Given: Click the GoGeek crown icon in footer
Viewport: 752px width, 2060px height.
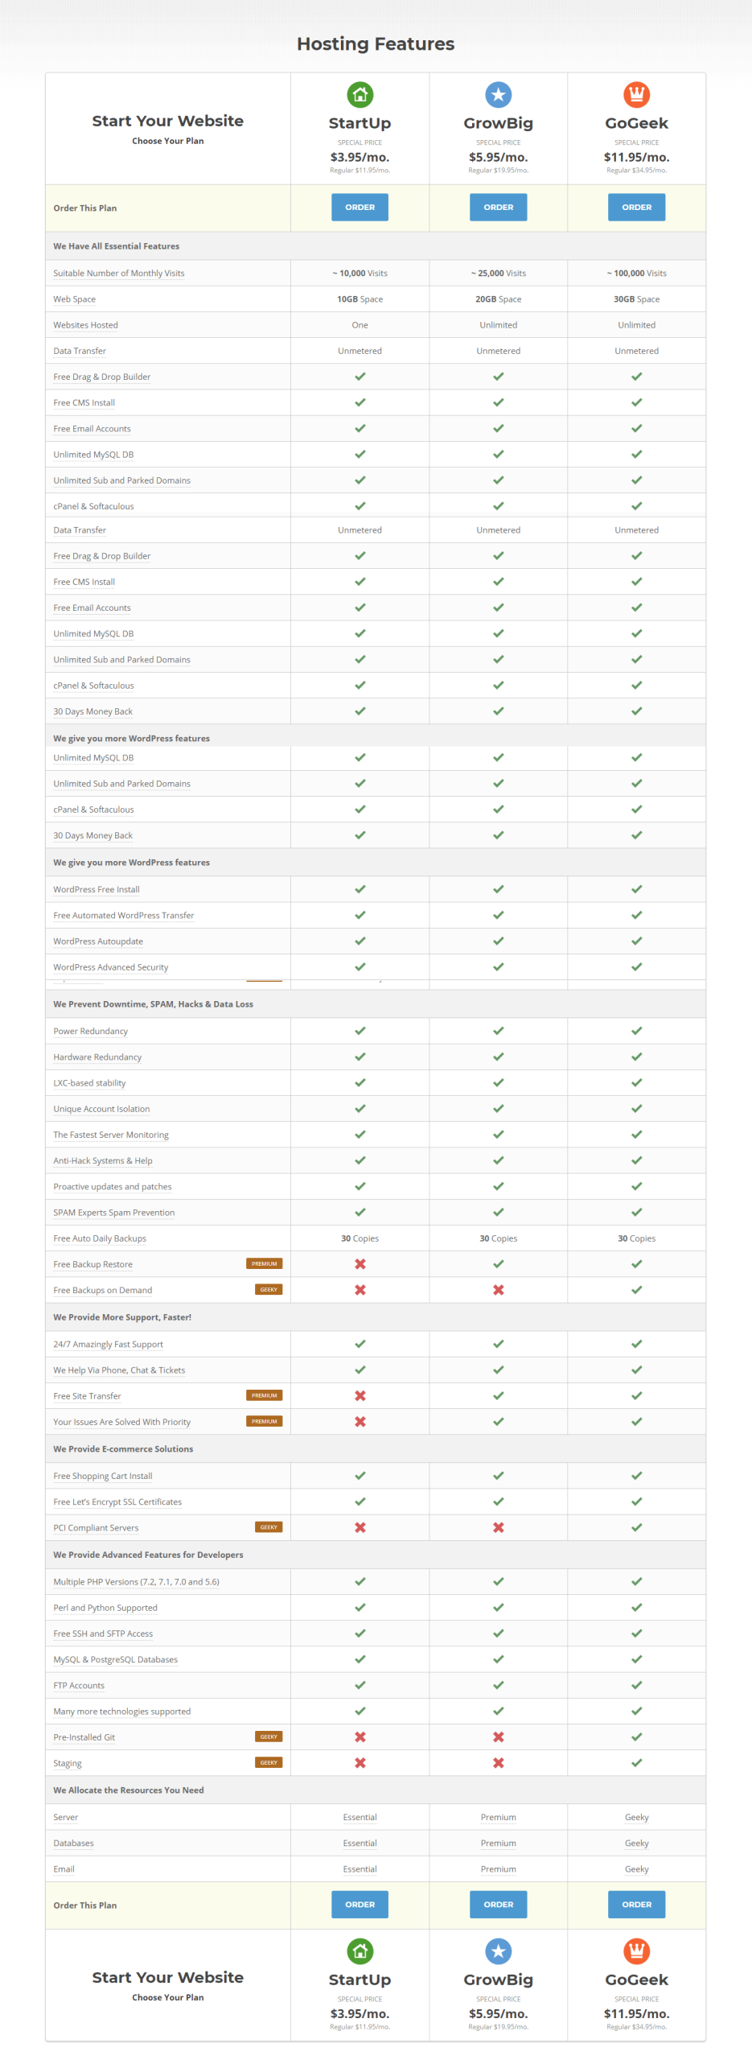Looking at the screenshot, I should coord(636,1951).
